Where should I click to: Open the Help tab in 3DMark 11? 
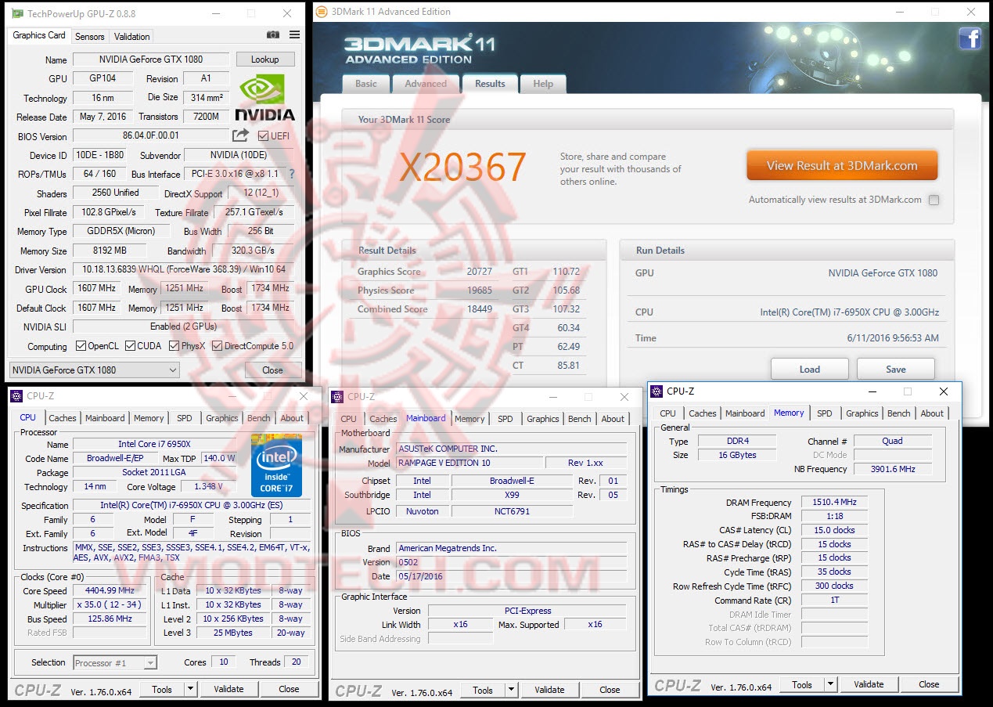(543, 84)
